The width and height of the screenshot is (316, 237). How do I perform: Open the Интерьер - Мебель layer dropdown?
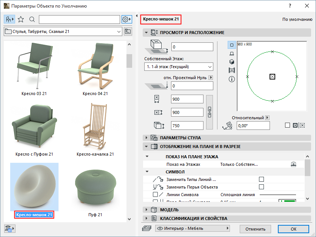(x=193, y=229)
